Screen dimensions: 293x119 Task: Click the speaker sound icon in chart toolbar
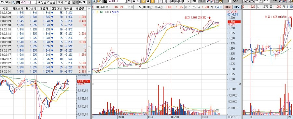(98, 1)
